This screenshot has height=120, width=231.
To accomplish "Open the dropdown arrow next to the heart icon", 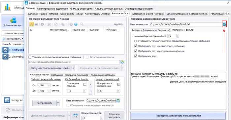I will (x=46, y=24).
